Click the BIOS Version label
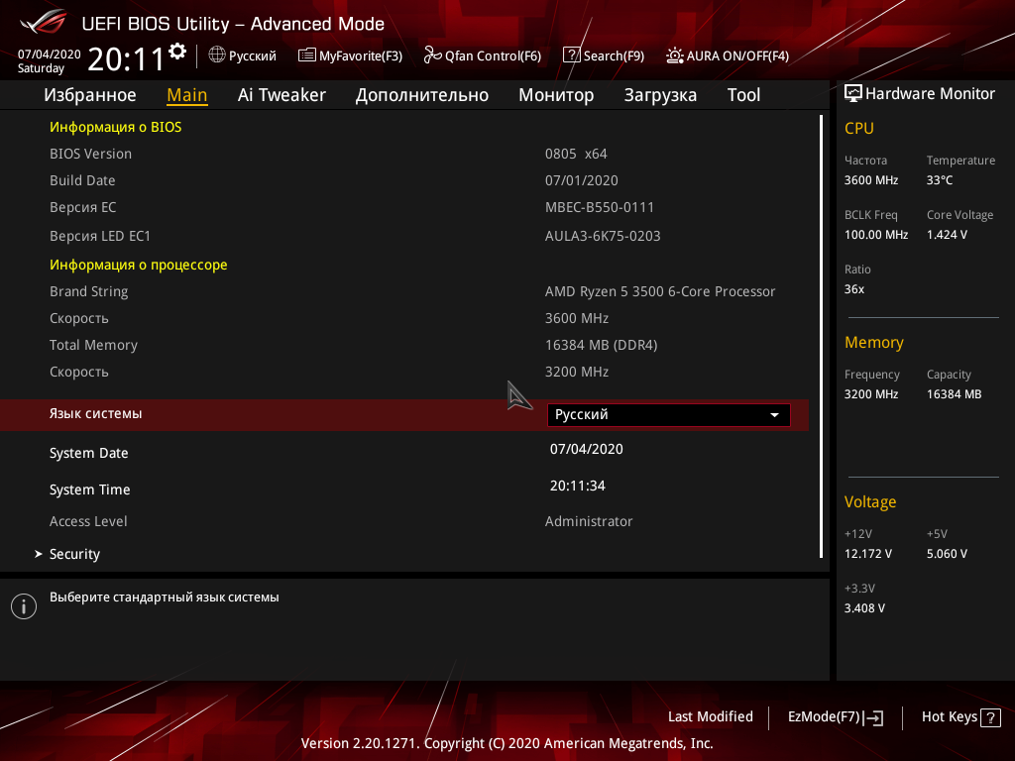 (x=90, y=154)
